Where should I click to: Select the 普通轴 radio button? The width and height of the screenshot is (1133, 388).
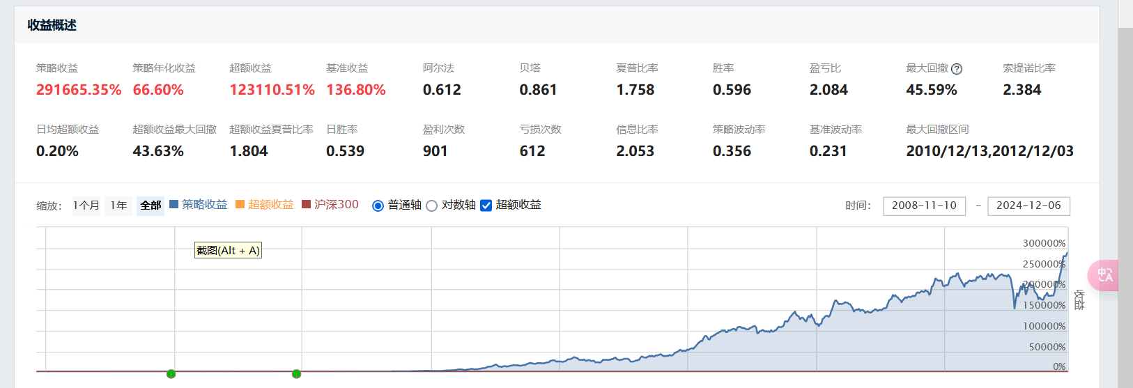tap(378, 205)
